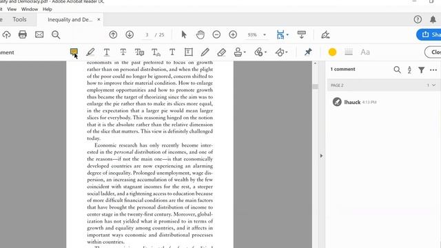The width and height of the screenshot is (441, 248).
Task: Open the help question mark icon
Action: (418, 19)
